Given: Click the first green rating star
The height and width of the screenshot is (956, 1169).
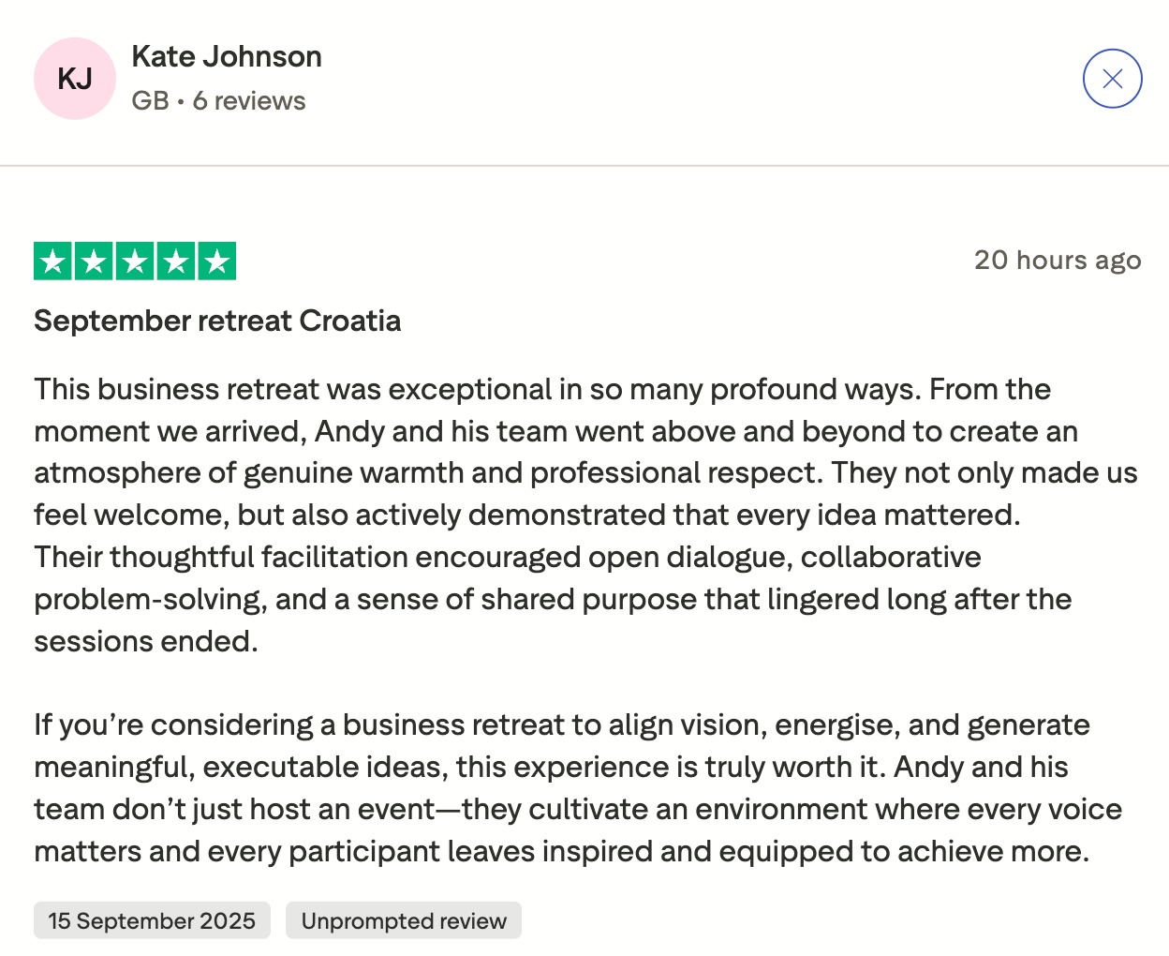Looking at the screenshot, I should pyautogui.click(x=53, y=261).
